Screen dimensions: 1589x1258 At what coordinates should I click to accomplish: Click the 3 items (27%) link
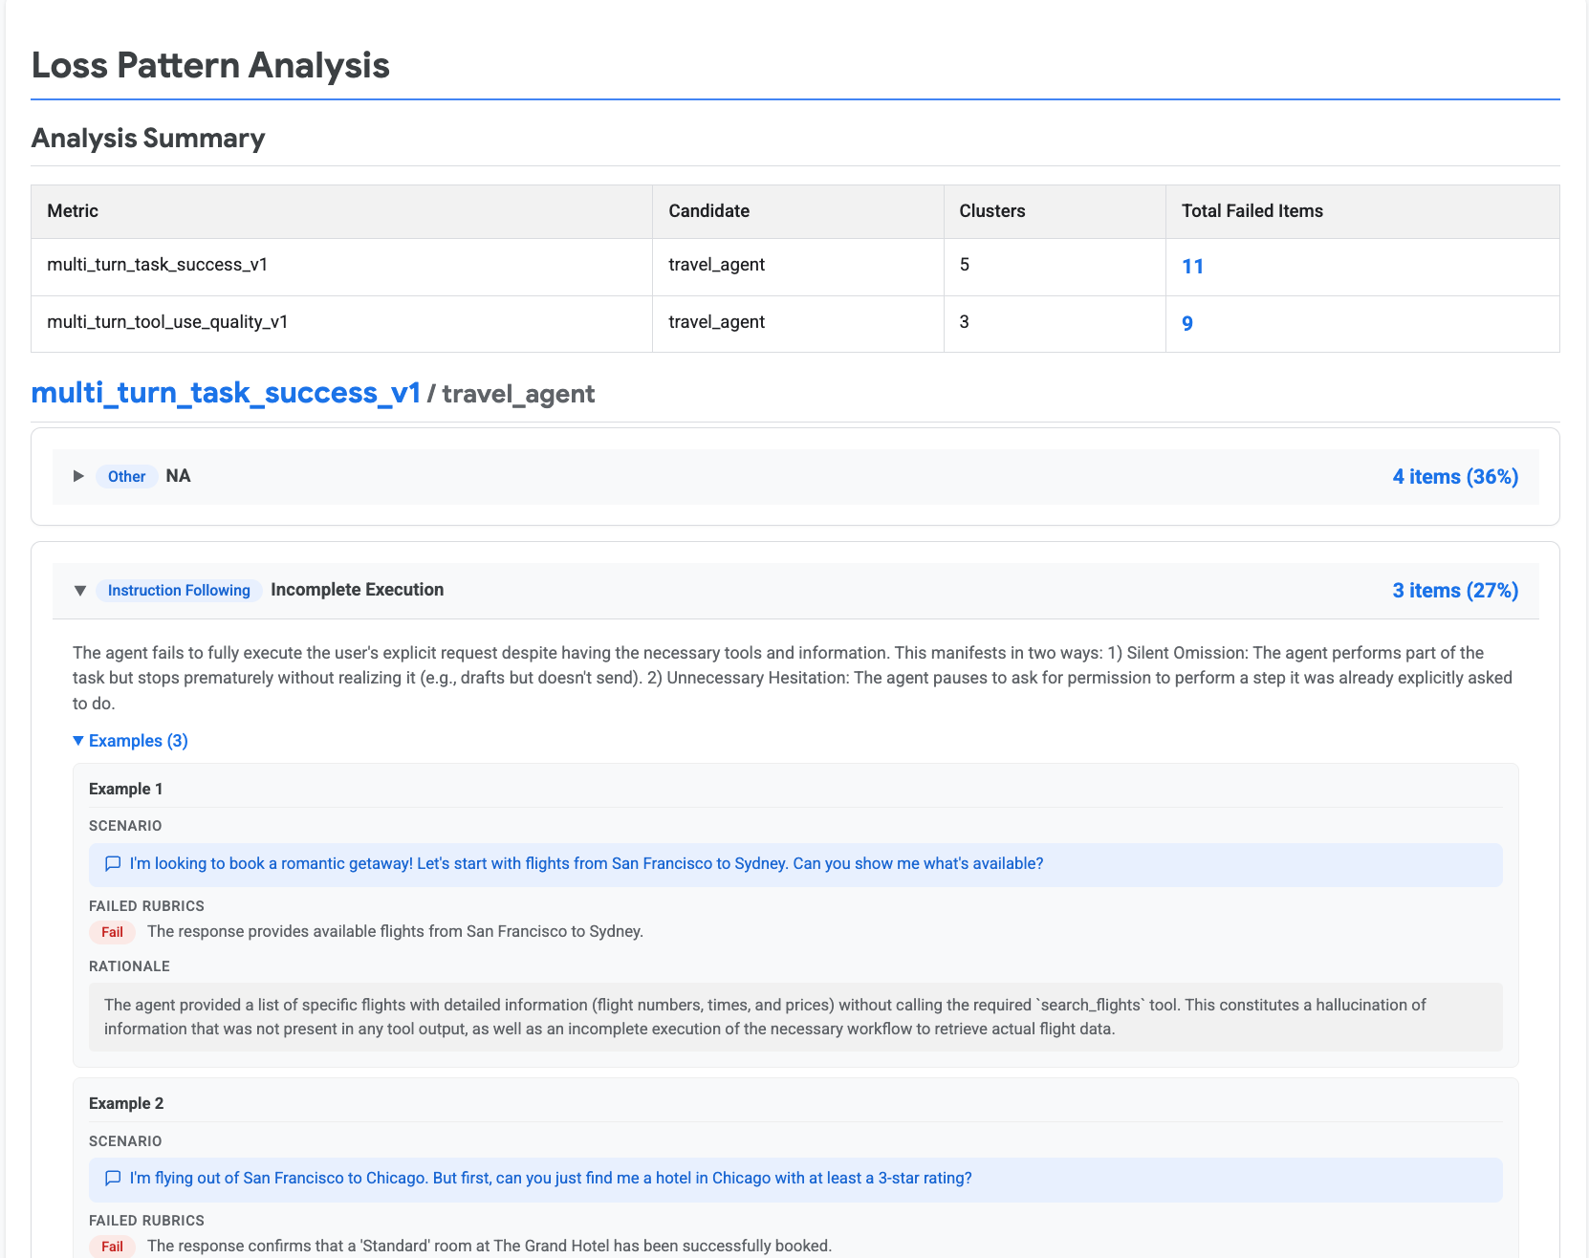1454,590
